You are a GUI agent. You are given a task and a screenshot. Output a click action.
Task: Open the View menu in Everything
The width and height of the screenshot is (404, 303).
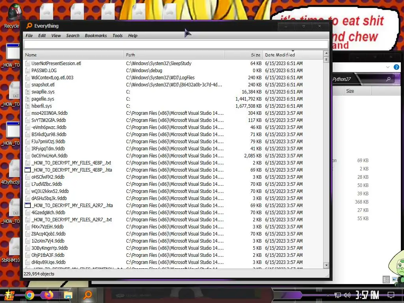point(56,36)
